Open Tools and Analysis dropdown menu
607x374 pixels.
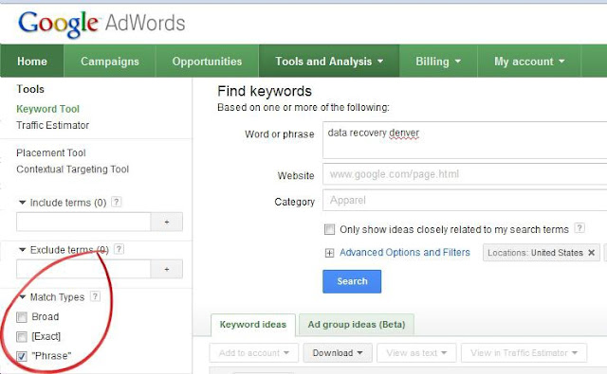click(x=329, y=61)
